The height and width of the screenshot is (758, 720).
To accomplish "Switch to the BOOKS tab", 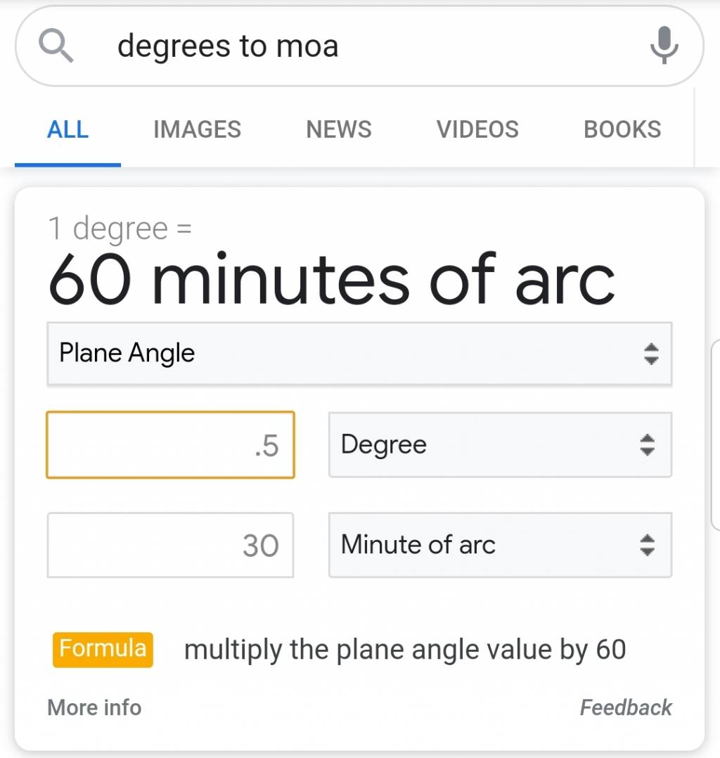I will tap(622, 129).
